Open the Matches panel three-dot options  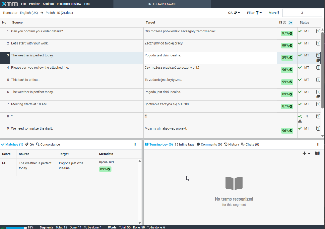coord(135,145)
